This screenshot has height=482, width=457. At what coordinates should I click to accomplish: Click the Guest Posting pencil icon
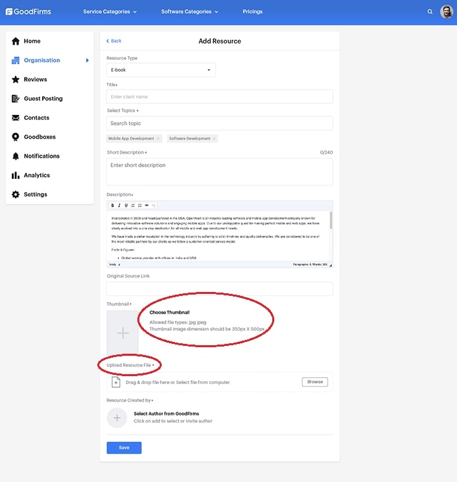pyautogui.click(x=15, y=99)
